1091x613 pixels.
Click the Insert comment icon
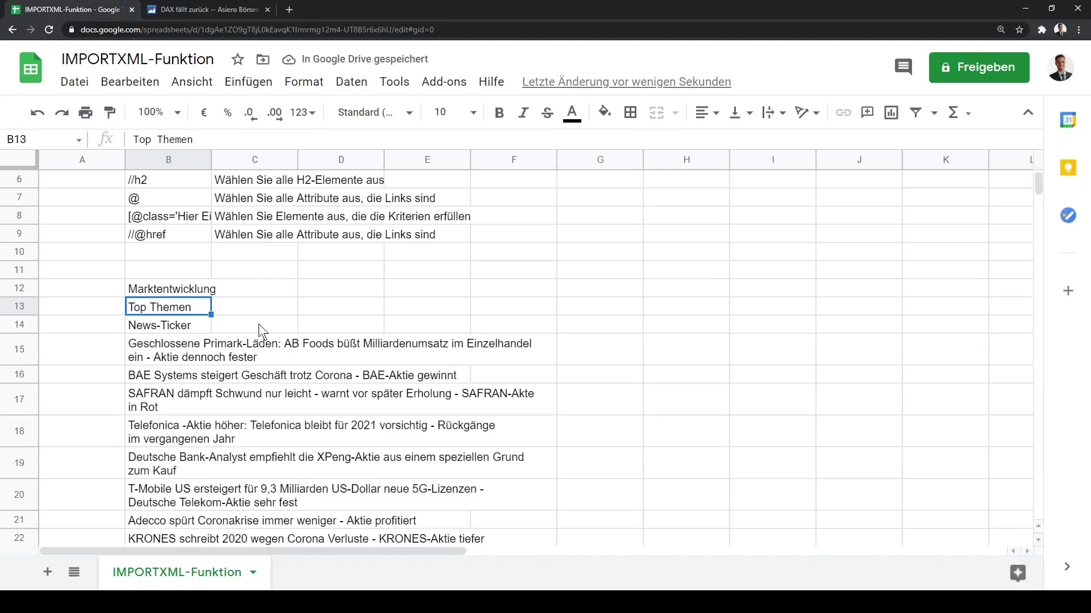[868, 112]
